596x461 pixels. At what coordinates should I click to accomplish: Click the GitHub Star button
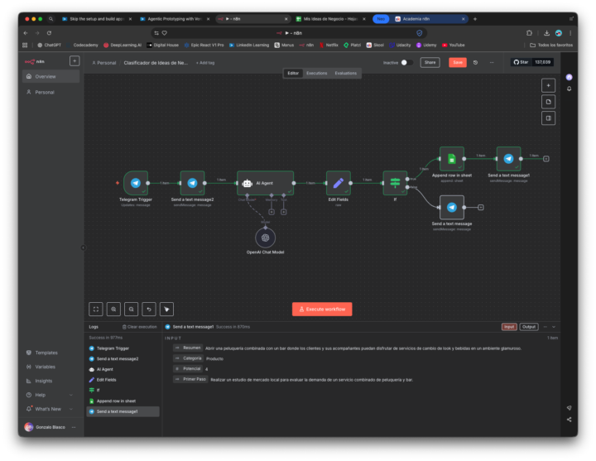tap(521, 62)
